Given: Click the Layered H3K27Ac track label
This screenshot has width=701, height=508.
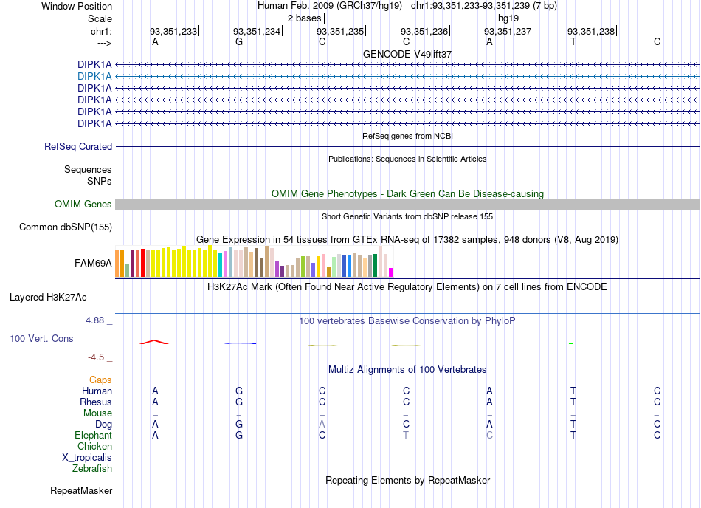Looking at the screenshot, I should point(48,298).
